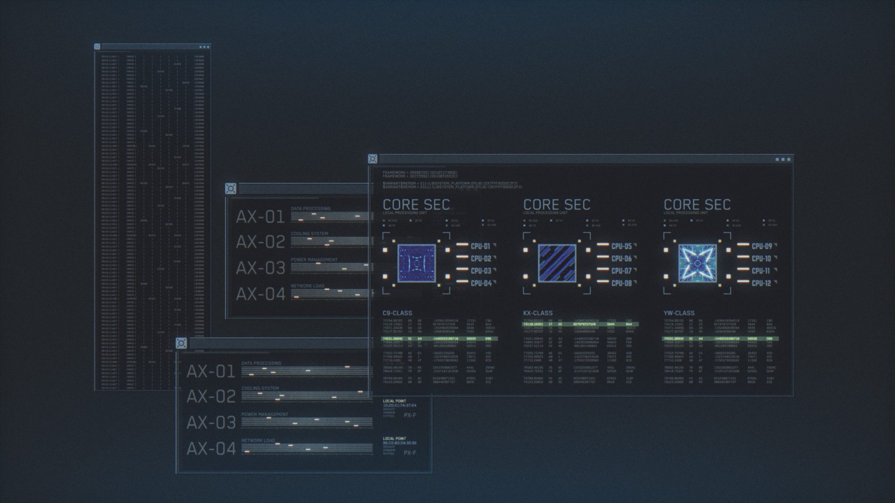Expand the CPU-12 corner arrow
This screenshot has height=503, width=895.
[x=776, y=282]
